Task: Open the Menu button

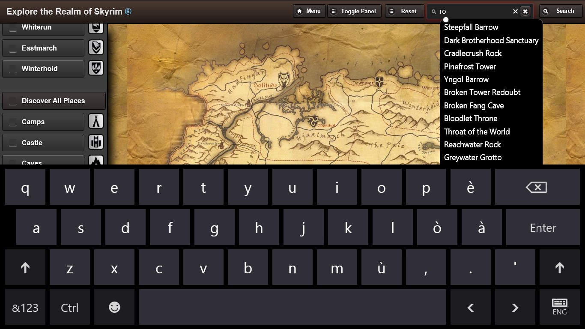Action: pyautogui.click(x=309, y=11)
